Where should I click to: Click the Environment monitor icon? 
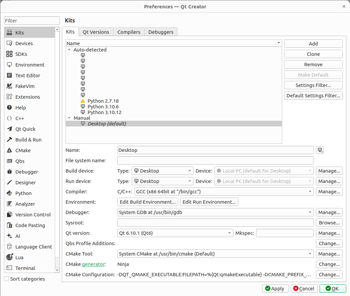[x=9, y=65]
